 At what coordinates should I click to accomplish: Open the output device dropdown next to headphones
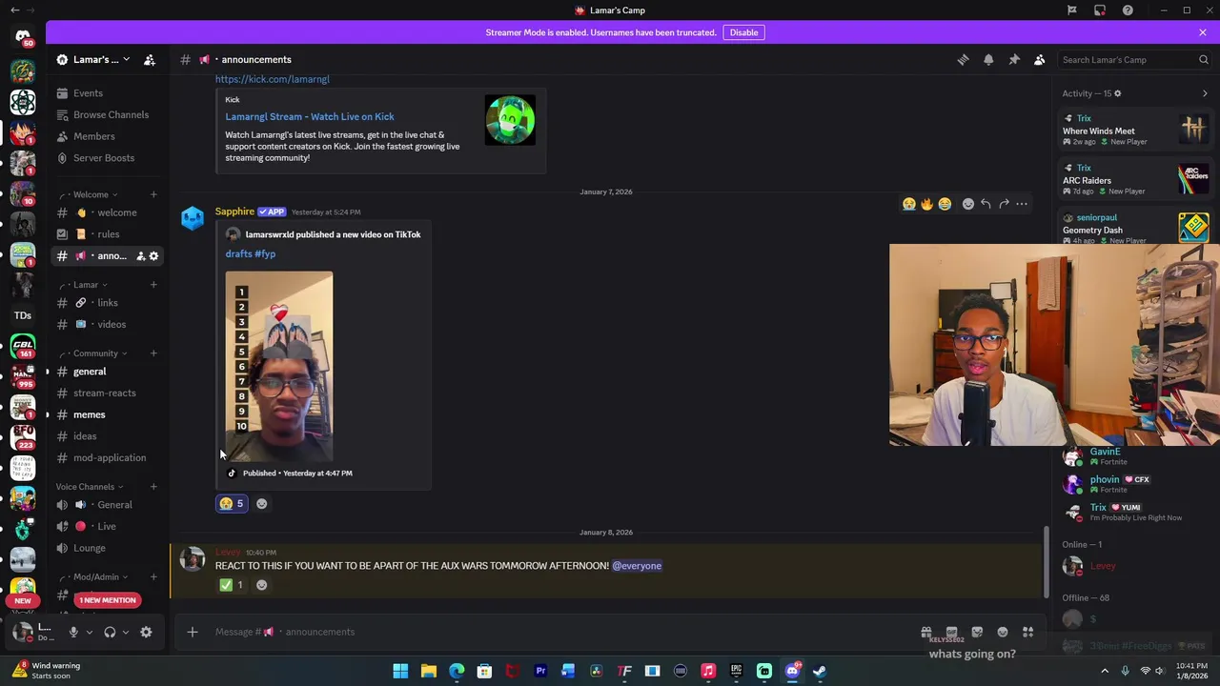[x=125, y=633]
